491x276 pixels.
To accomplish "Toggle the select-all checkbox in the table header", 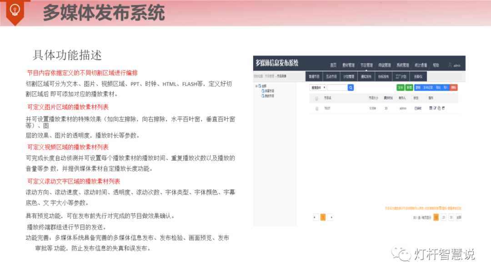I will pos(316,99).
